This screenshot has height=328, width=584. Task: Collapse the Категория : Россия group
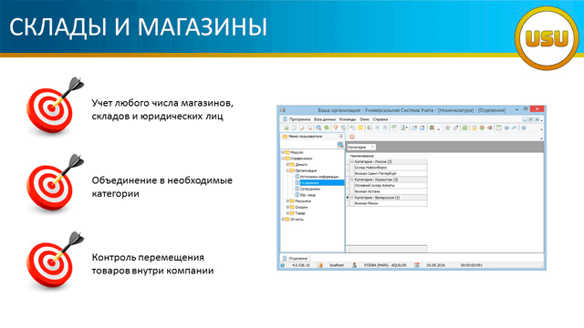[351, 162]
